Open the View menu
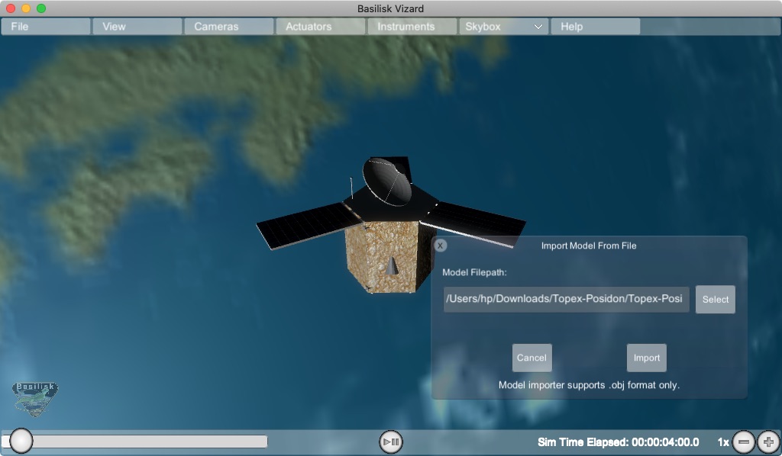Image resolution: width=782 pixels, height=456 pixels. pos(137,27)
